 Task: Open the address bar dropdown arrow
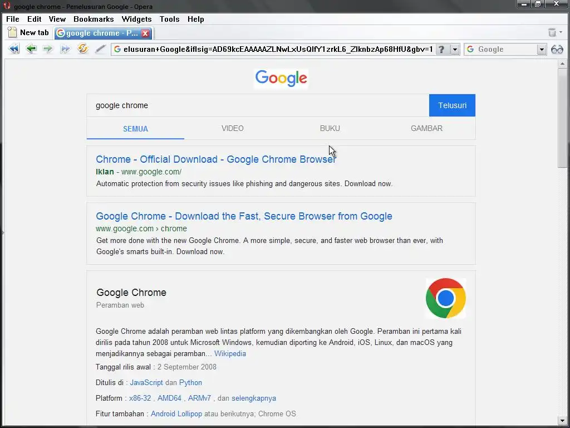tap(455, 49)
